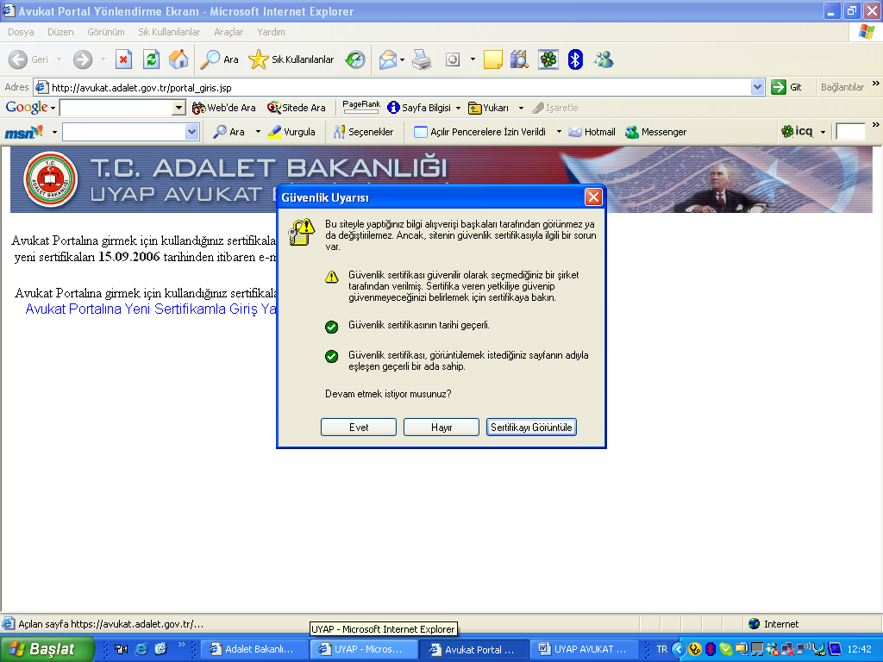The width and height of the screenshot is (883, 662).
Task: Click the system clock 12:42
Action: click(x=860, y=649)
